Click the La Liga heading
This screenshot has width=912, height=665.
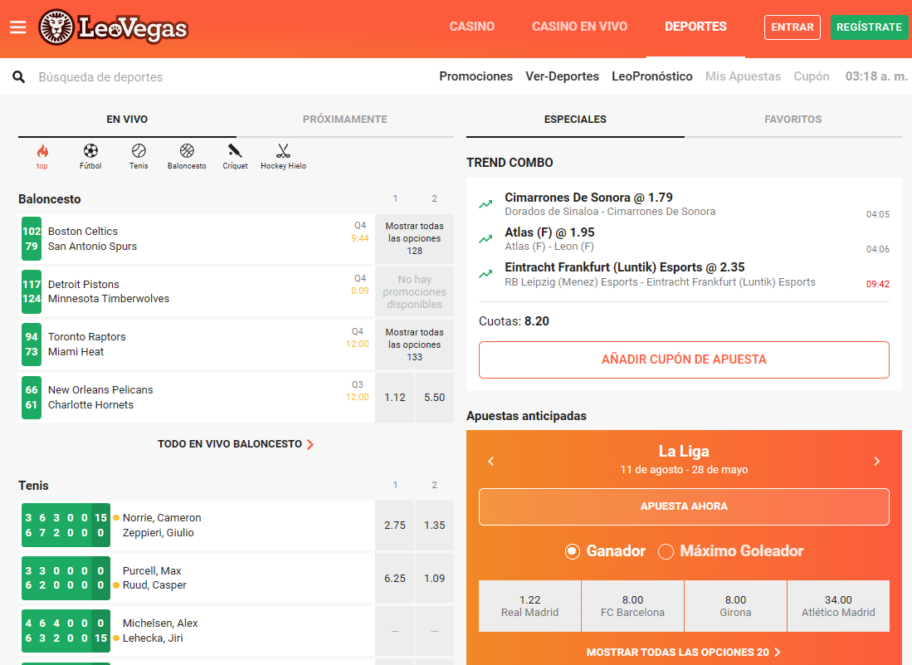(684, 452)
